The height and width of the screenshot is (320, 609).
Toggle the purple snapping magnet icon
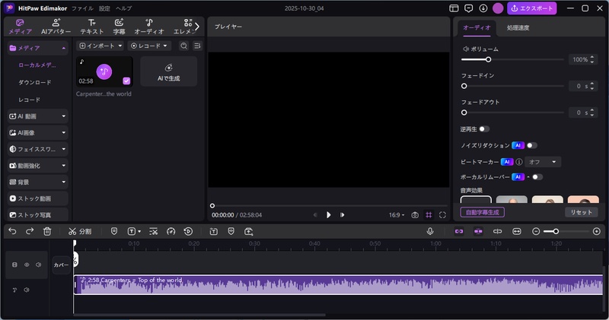pos(478,232)
